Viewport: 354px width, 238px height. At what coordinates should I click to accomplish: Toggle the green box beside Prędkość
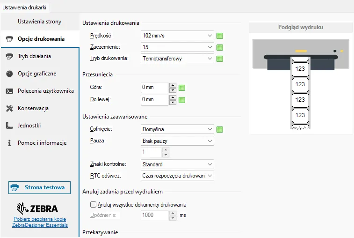[x=220, y=36]
